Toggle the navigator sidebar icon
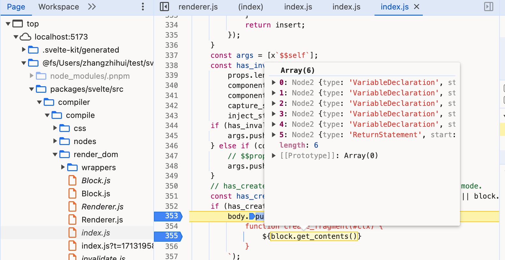 [x=164, y=7]
